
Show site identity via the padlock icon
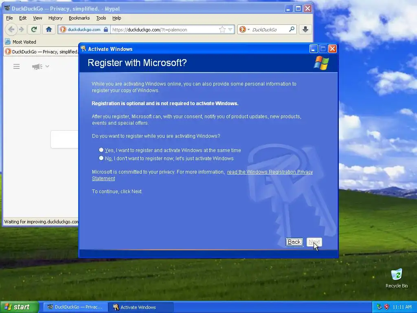pyautogui.click(x=106, y=29)
